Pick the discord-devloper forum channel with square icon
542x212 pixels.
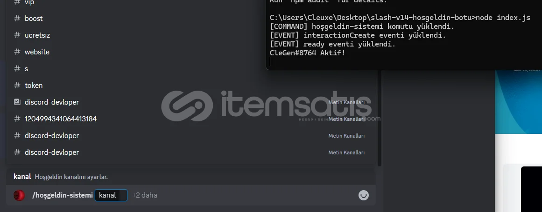pos(190,102)
